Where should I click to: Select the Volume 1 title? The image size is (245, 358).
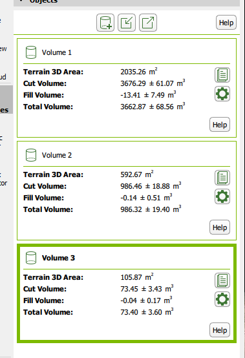[x=57, y=52]
